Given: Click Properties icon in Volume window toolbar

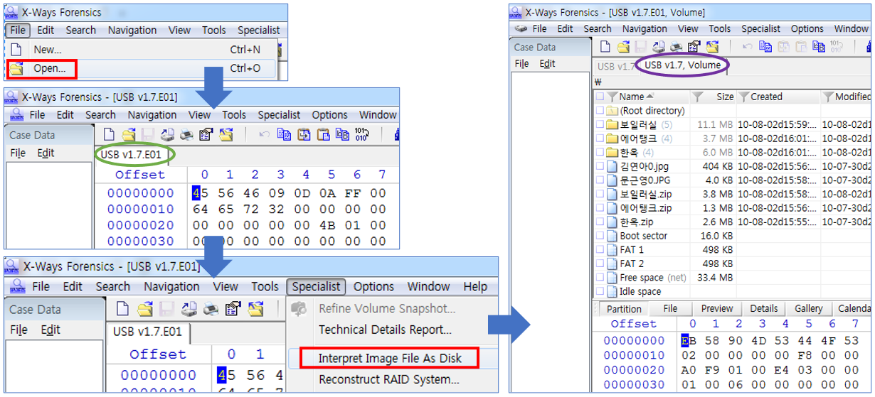Looking at the screenshot, I should (x=693, y=47).
